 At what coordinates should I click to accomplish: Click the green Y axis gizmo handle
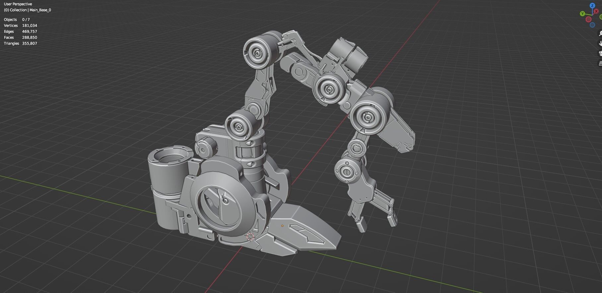(582, 14)
